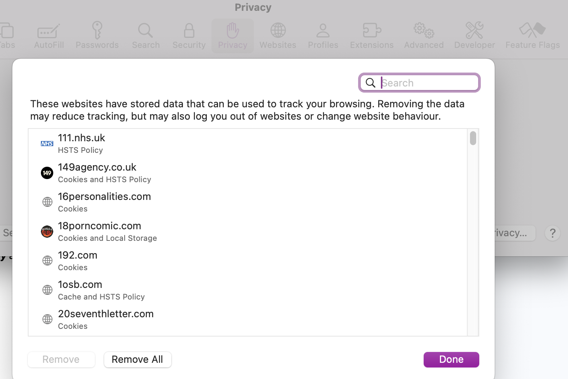Open the Extensions settings pane
Viewport: 568px width, 379px height.
click(371, 36)
